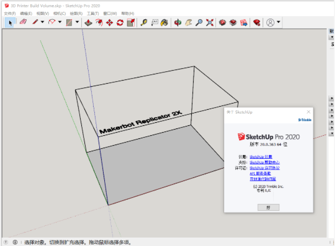Select the arrow Select tool

point(10,22)
